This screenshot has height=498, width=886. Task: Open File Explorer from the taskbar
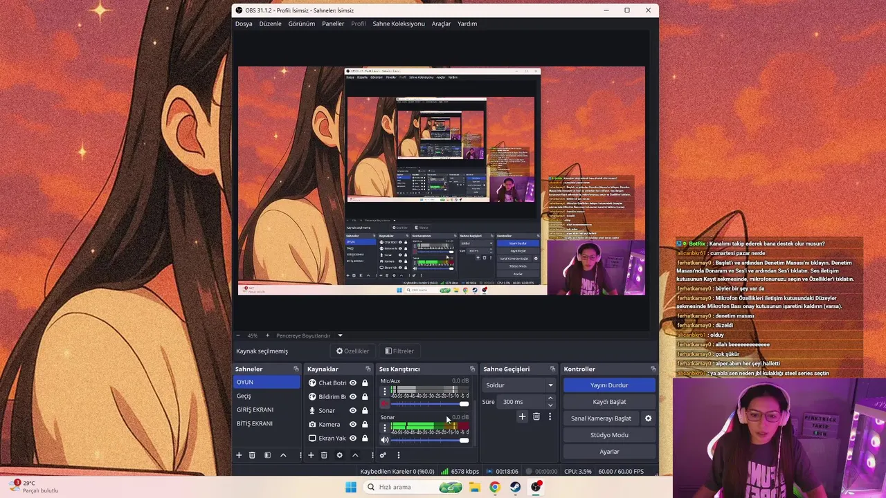[x=474, y=487]
